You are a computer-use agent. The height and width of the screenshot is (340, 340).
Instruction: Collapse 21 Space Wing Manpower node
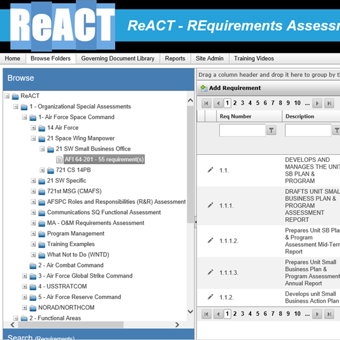(x=33, y=138)
